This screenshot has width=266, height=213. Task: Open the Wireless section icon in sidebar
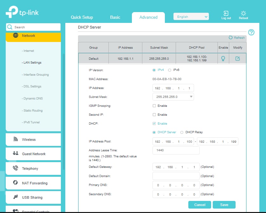pos(16,139)
